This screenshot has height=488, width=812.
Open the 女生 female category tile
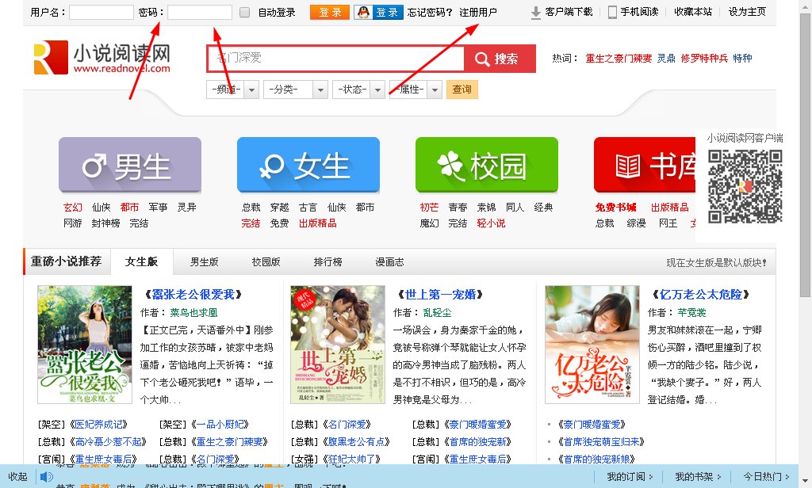[308, 166]
